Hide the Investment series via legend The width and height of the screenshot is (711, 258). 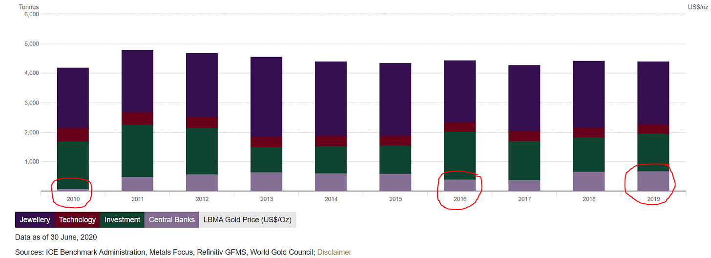[122, 220]
